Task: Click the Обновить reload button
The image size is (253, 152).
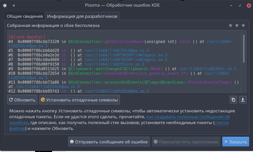Action: [x=22, y=100]
